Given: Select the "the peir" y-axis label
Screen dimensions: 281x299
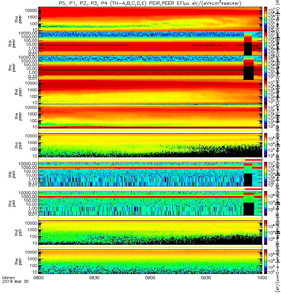Looking at the screenshot, I should pyautogui.click(x=18, y=261).
